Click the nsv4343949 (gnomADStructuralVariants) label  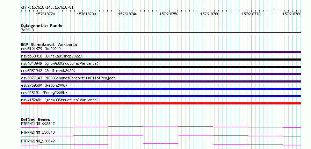point(60,63)
